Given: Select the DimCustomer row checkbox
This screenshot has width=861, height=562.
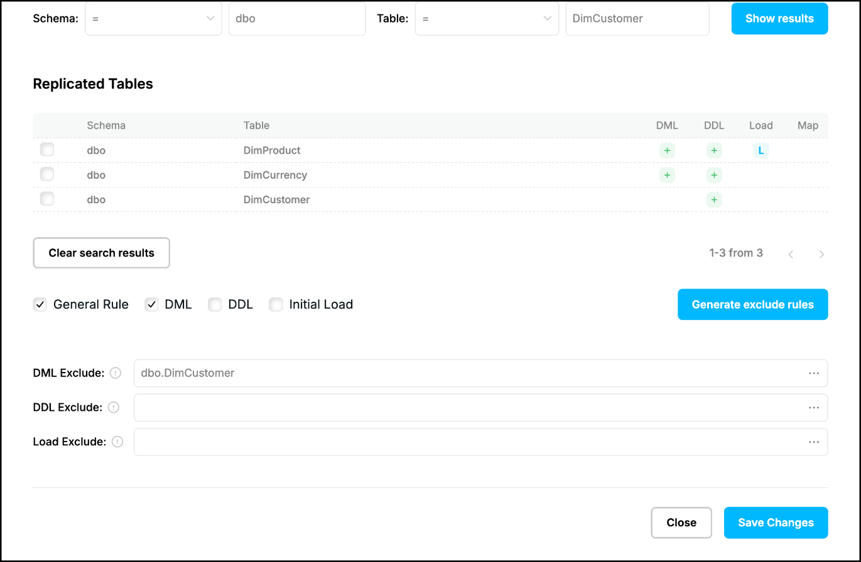Looking at the screenshot, I should (47, 199).
